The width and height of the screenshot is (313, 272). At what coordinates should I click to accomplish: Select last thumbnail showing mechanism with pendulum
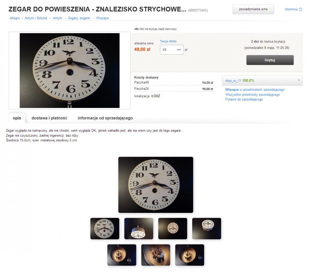(x=190, y=255)
